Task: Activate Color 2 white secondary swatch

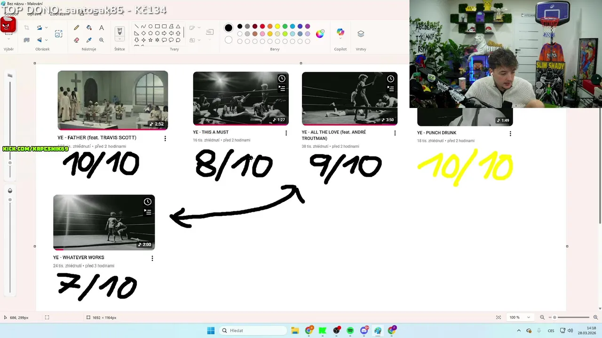Action: [229, 40]
